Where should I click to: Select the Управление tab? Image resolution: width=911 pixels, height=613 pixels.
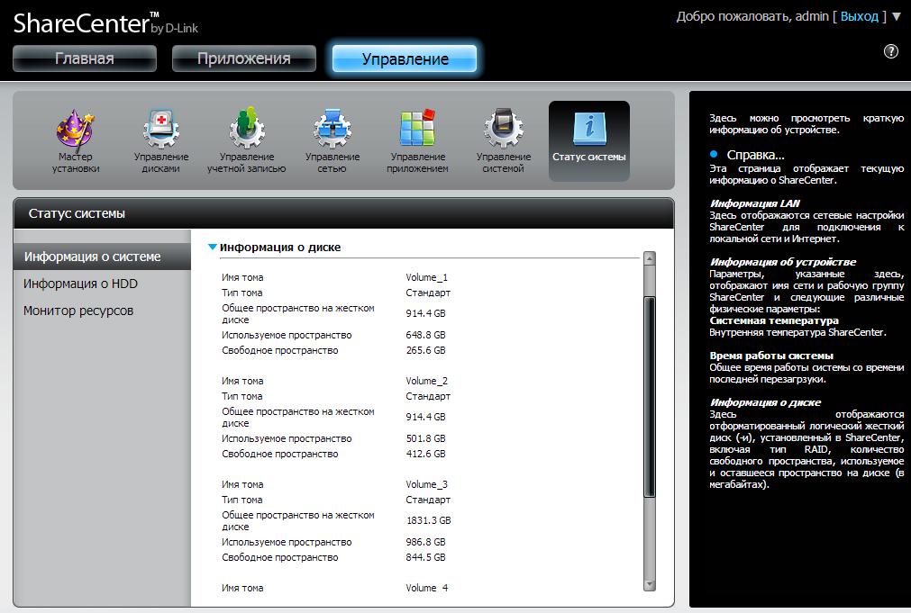pyautogui.click(x=405, y=59)
